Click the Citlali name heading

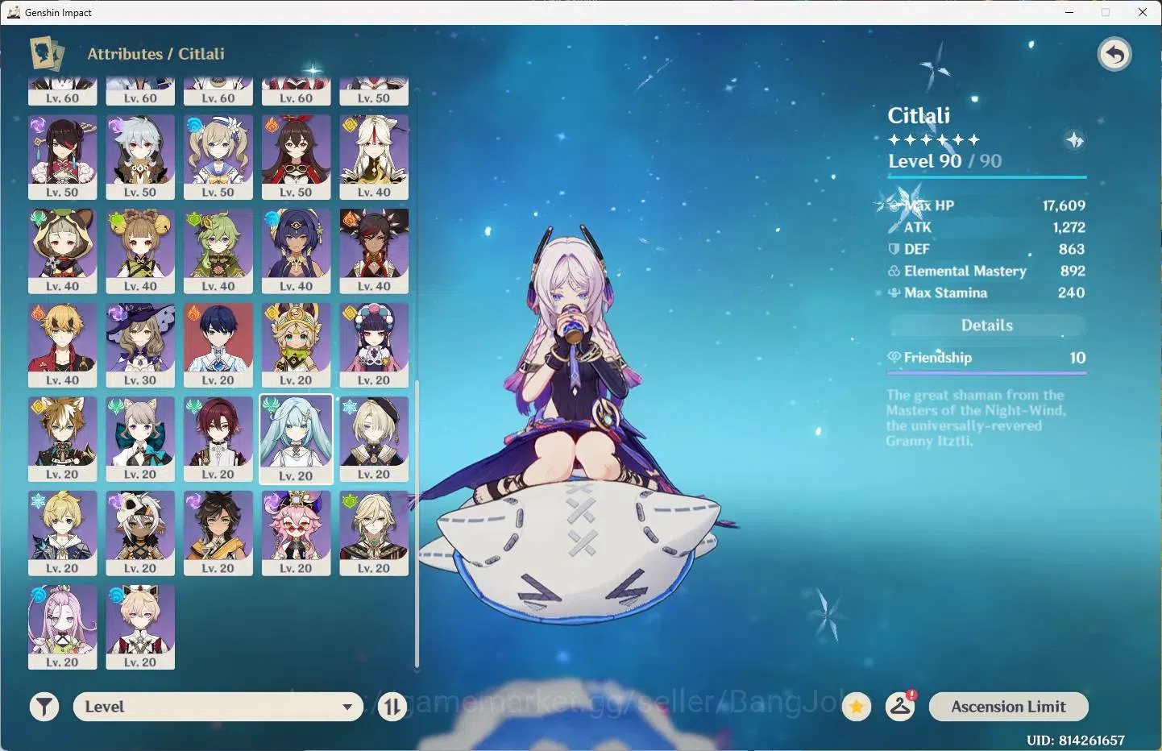coord(919,115)
